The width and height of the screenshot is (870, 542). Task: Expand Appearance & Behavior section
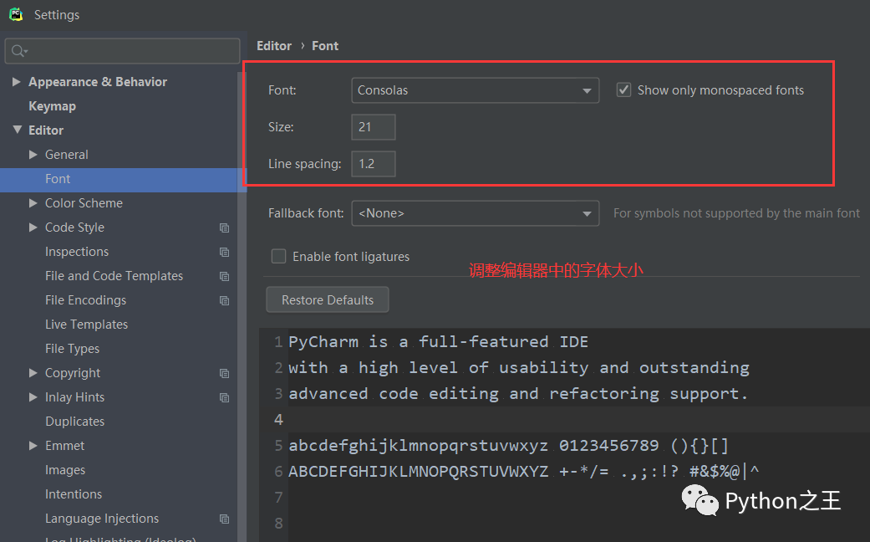[17, 82]
